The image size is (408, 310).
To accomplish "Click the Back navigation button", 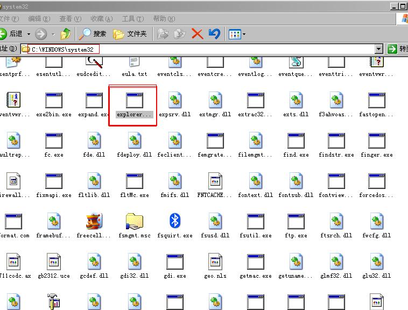I will pyautogui.click(x=11, y=34).
